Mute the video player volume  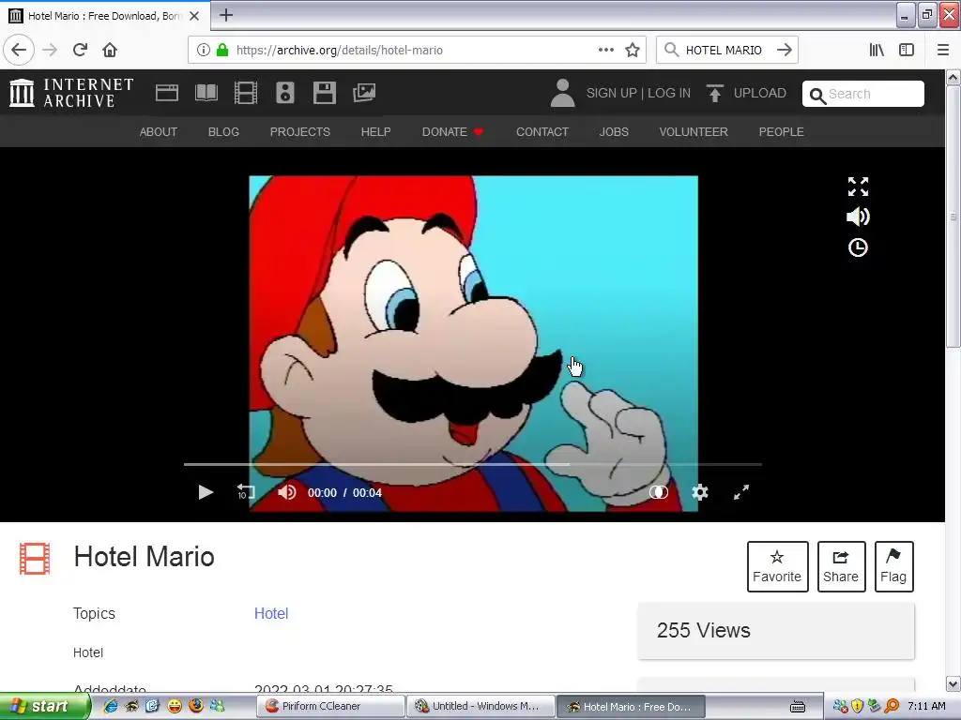tap(287, 492)
